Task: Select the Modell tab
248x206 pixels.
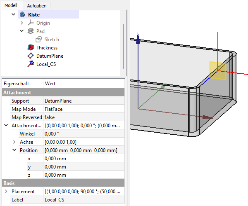Action: [x=11, y=5]
